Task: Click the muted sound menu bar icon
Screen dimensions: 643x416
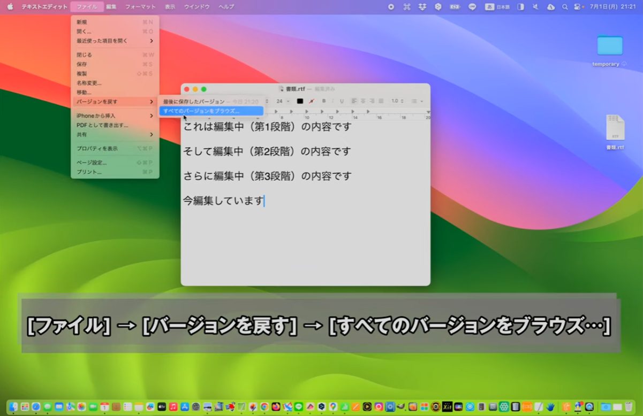Action: [536, 6]
